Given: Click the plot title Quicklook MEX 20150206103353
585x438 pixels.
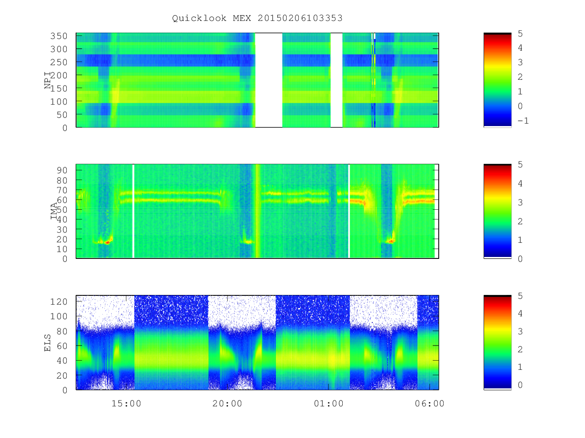Looking at the screenshot, I should [257, 18].
